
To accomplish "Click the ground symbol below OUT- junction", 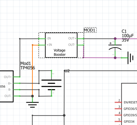I will tap(32, 105).
